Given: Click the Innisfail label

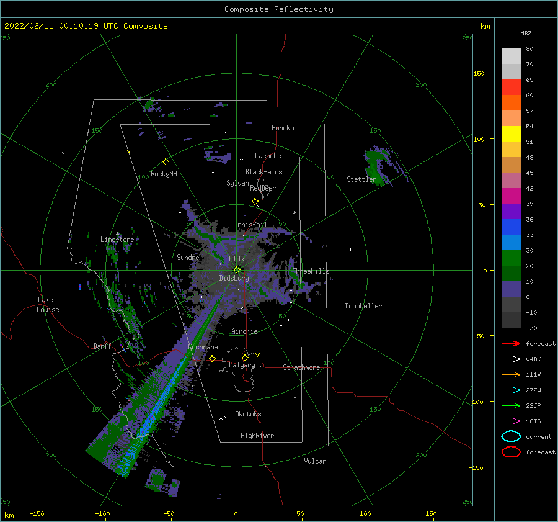Looking at the screenshot, I should click(250, 225).
